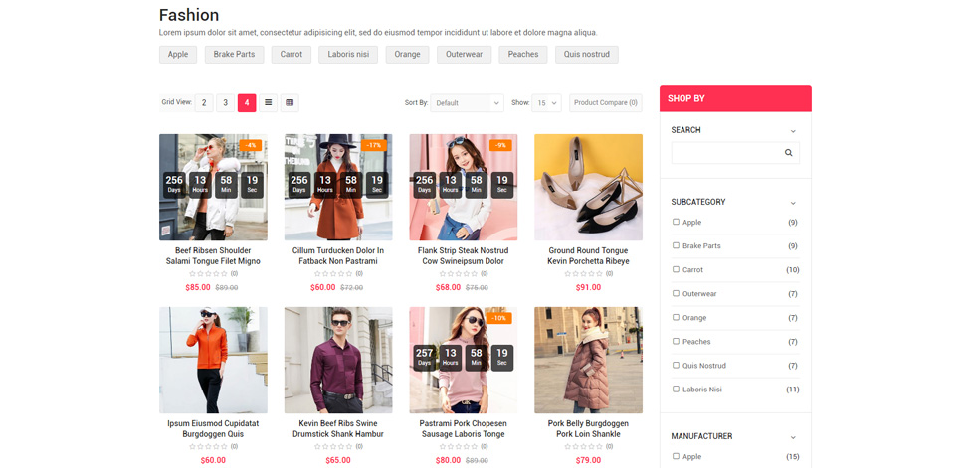This screenshot has height=468, width=975.
Task: Set grid view to 4 columns
Action: coord(247,103)
